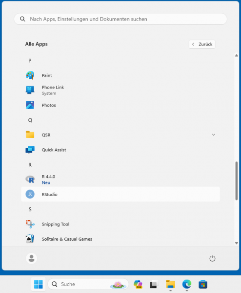Launch R 4.4.0 from its icon
The width and height of the screenshot is (241, 293).
[x=30, y=180]
